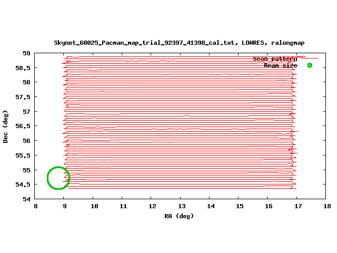Image resolution: width=337 pixels, height=253 pixels.
Task: Click the y-axis tick label 58
Action: point(27,82)
